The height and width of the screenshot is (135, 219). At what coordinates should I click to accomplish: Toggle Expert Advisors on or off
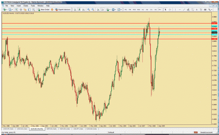coord(63,10)
